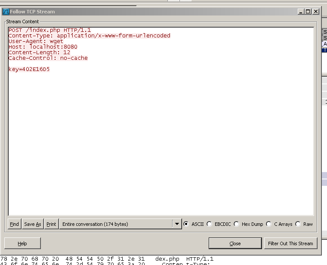Open Help for this dialog
The height and width of the screenshot is (265, 327).
point(22,243)
